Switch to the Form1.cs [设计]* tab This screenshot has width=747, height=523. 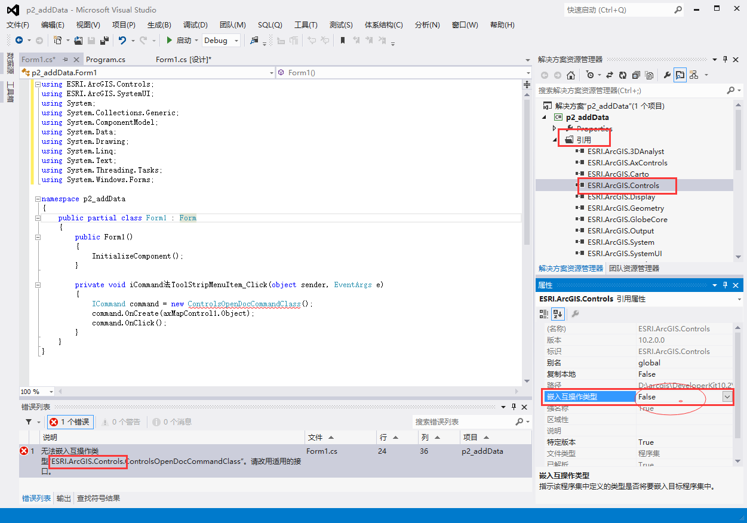pos(183,59)
